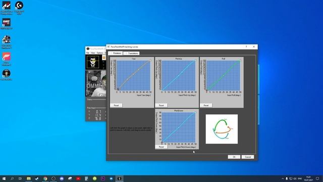Click the purple Adobe taskbar icon

pyautogui.click(x=103, y=178)
